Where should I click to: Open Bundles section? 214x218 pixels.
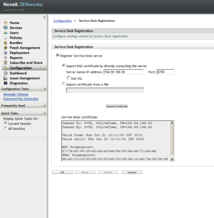pos(16,43)
